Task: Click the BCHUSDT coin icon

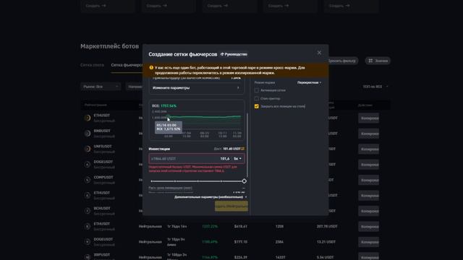Action: [88, 211]
